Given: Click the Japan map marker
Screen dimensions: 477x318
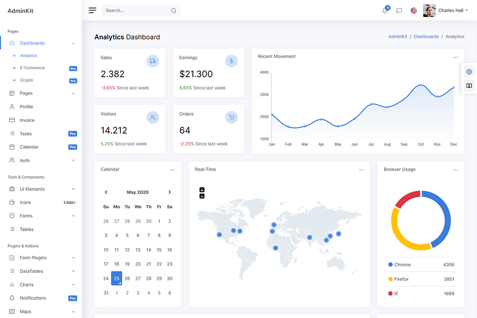Looking at the screenshot, I should (339, 234).
